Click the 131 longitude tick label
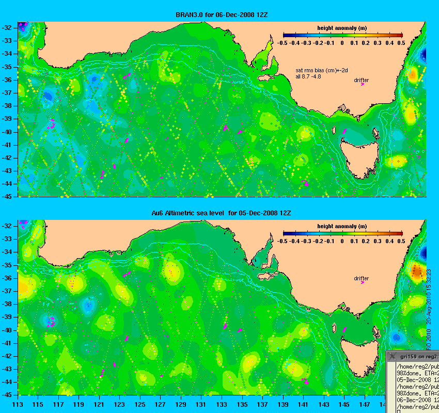Image resolution: width=439 pixels, height=413 pixels. point(201,405)
